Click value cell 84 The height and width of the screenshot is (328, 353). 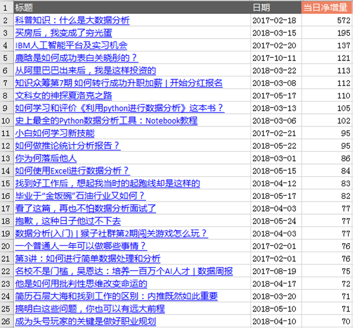(327, 171)
